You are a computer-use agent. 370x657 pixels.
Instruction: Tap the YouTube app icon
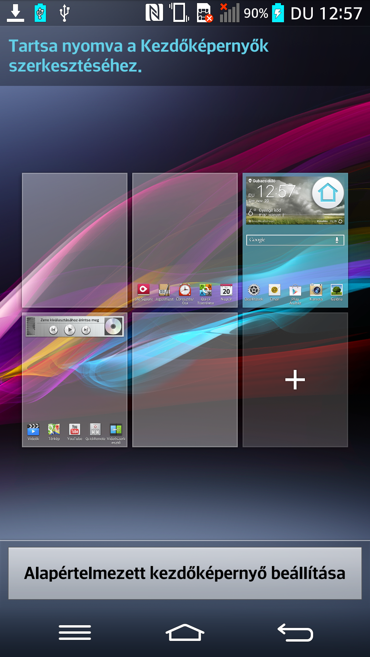pos(75,430)
